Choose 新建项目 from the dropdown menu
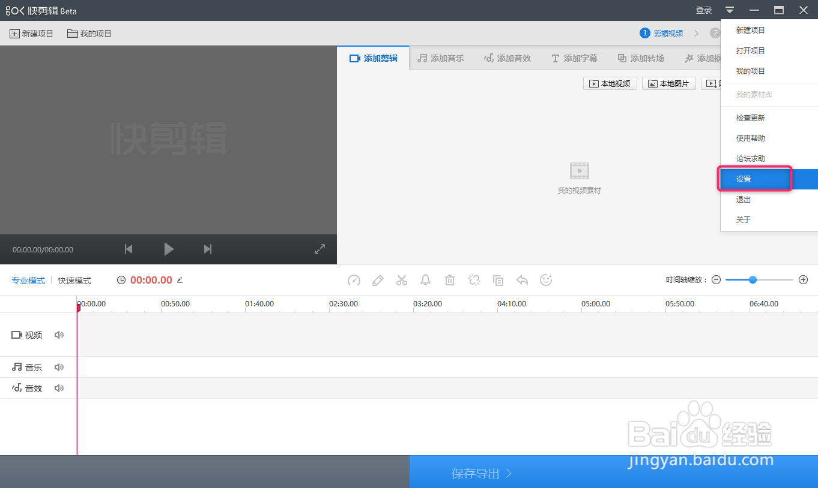 pyautogui.click(x=769, y=31)
